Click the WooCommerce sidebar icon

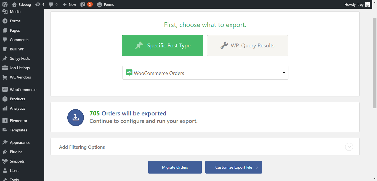[5, 90]
